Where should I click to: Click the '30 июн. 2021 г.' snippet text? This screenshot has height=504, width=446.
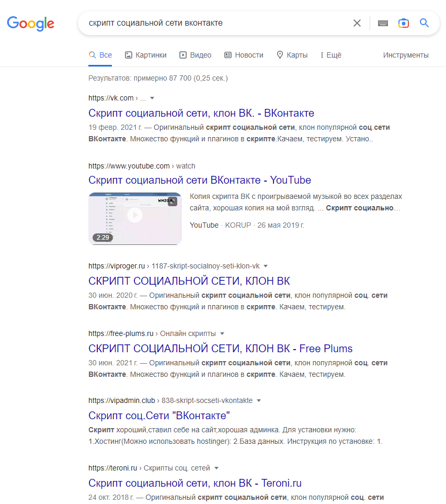(x=113, y=363)
